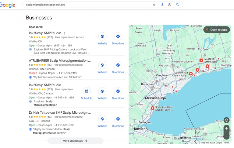Click the Hamilton label on the map

[x=140, y=129]
